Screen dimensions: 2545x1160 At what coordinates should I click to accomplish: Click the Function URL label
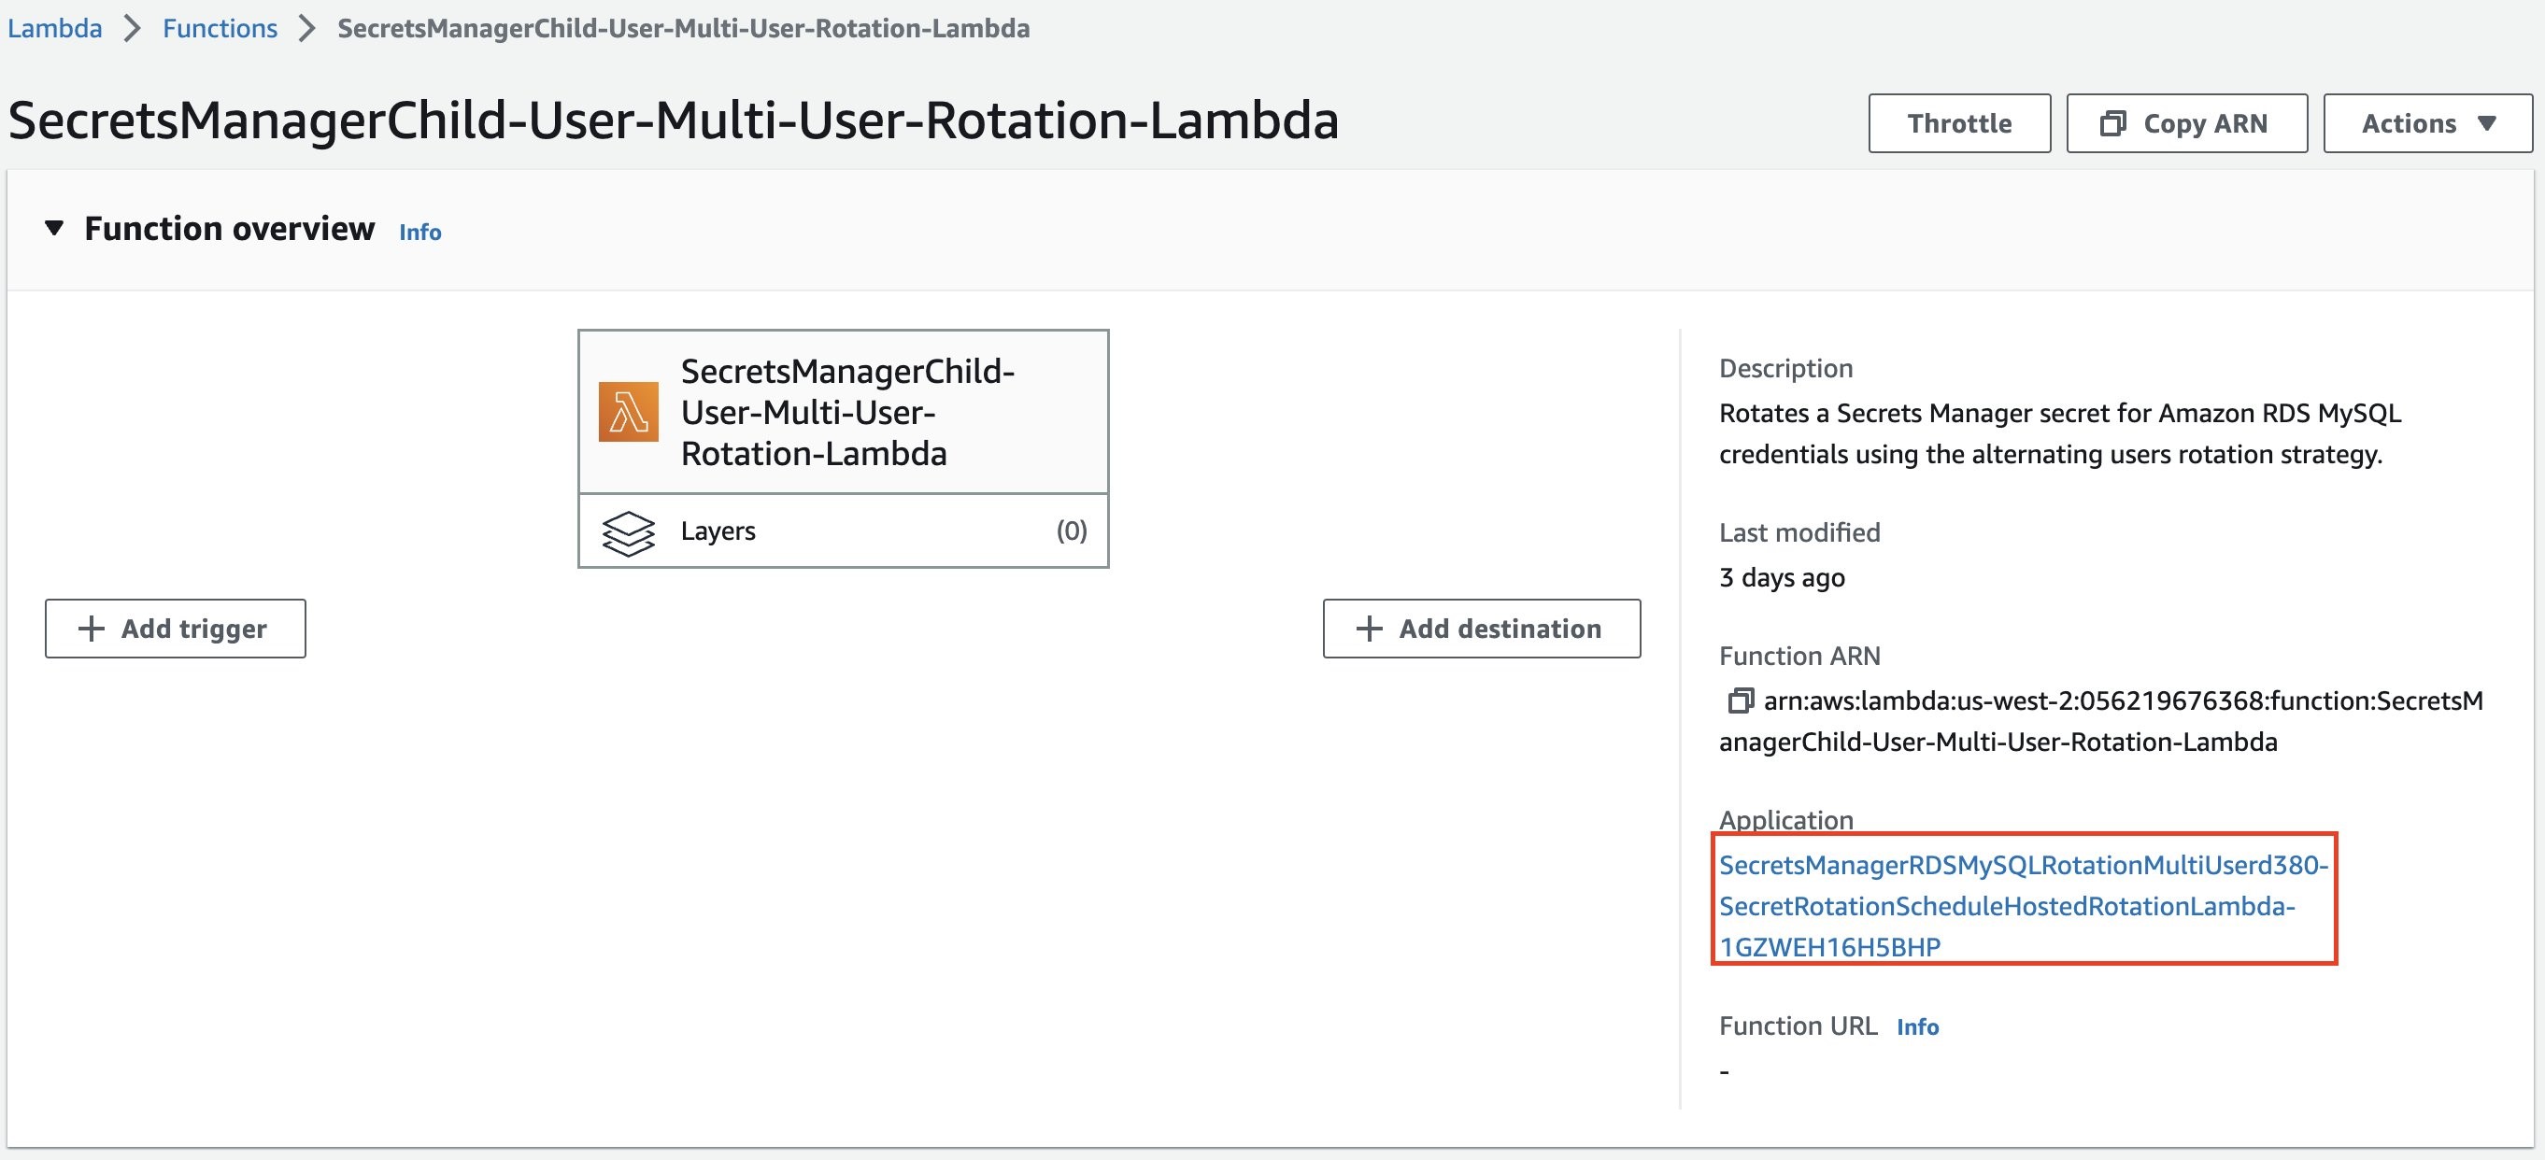tap(1799, 1026)
